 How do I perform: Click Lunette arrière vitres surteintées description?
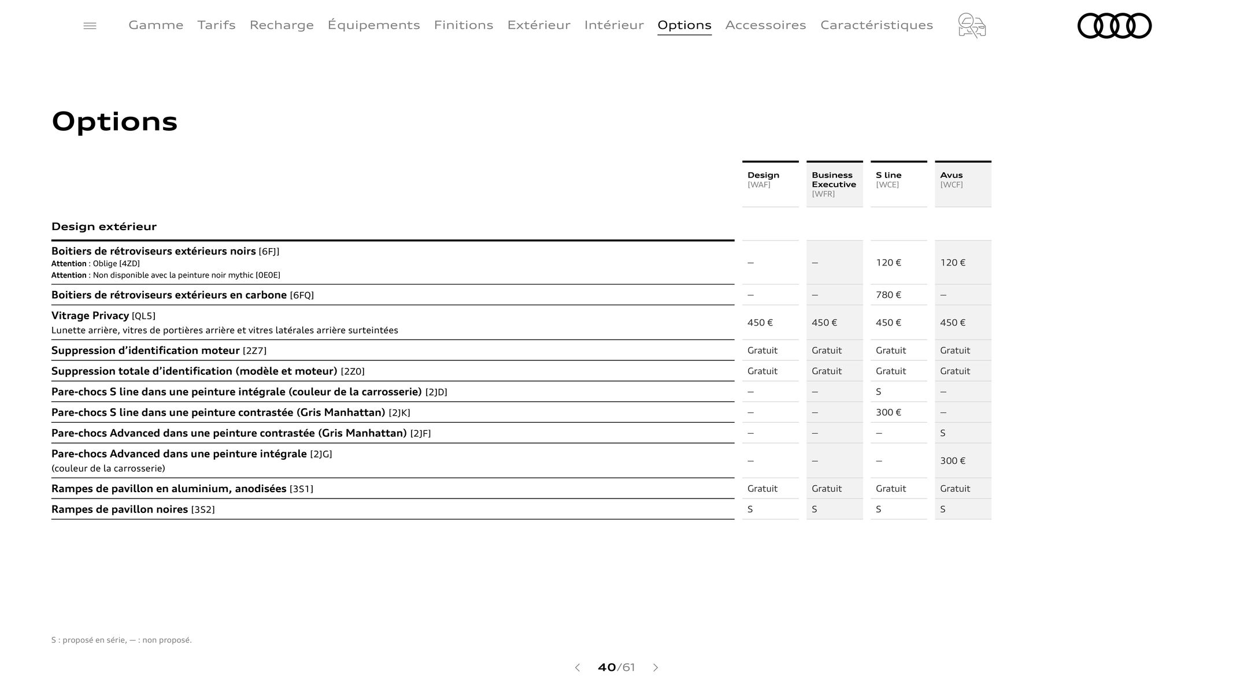(x=225, y=330)
